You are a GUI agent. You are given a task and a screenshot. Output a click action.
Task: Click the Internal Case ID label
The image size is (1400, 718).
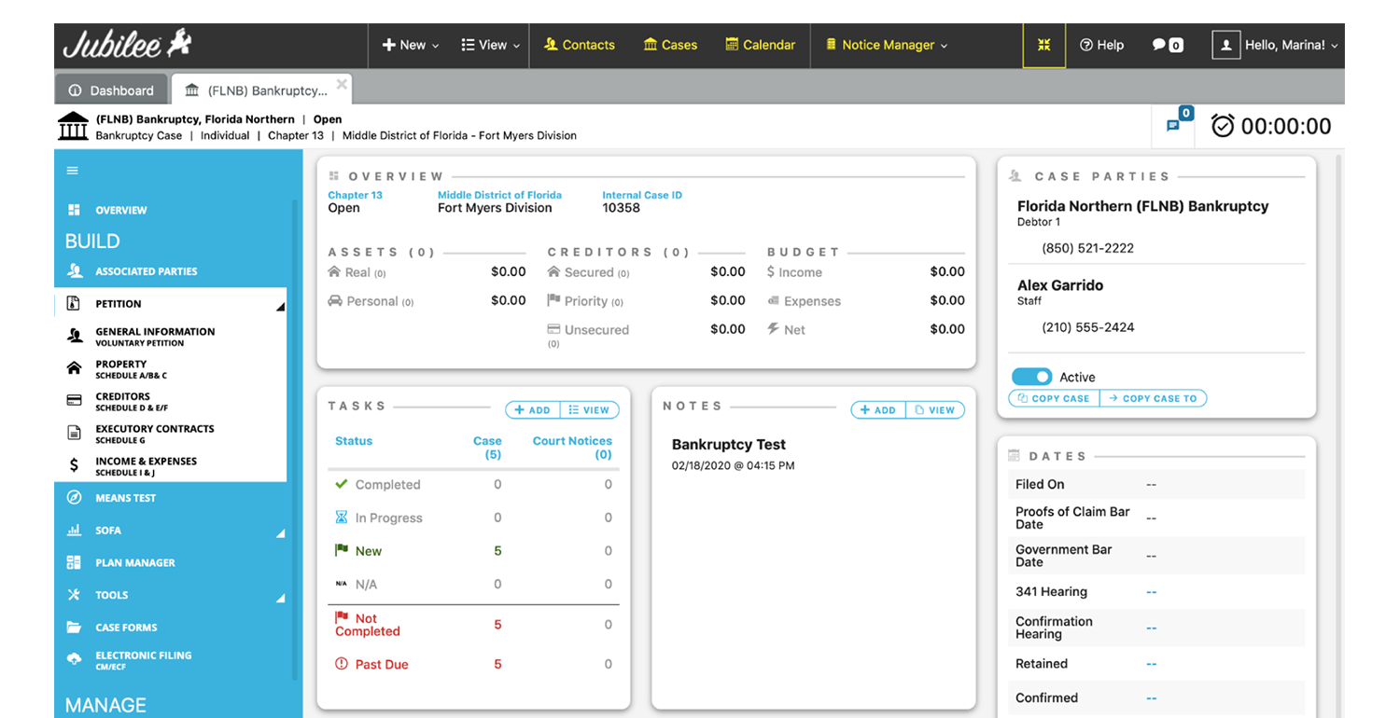pyautogui.click(x=642, y=195)
